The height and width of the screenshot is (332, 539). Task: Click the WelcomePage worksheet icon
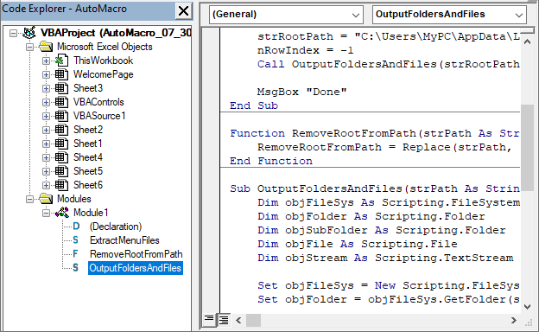61,74
